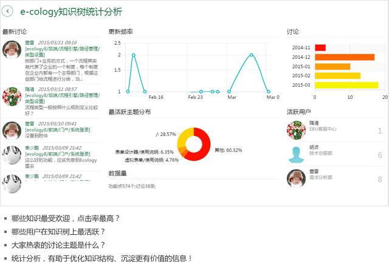Click 曹雷's avatar in the active users list
Screen dimensions: 389x267
(x=297, y=179)
